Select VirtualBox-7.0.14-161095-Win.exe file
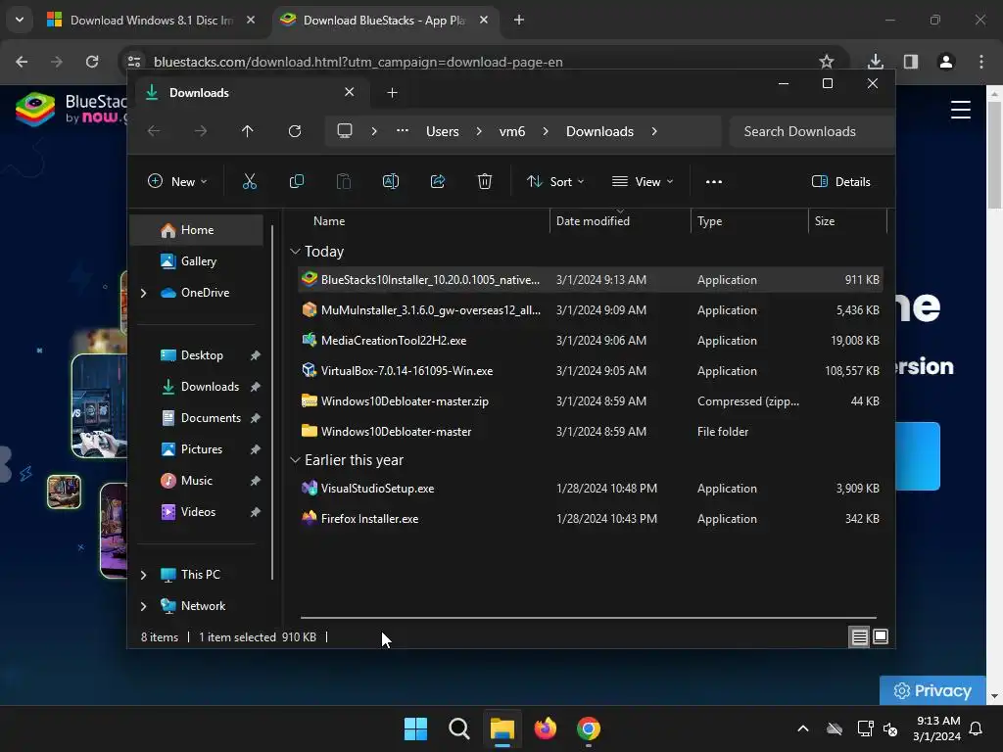1003x752 pixels. pos(590,371)
